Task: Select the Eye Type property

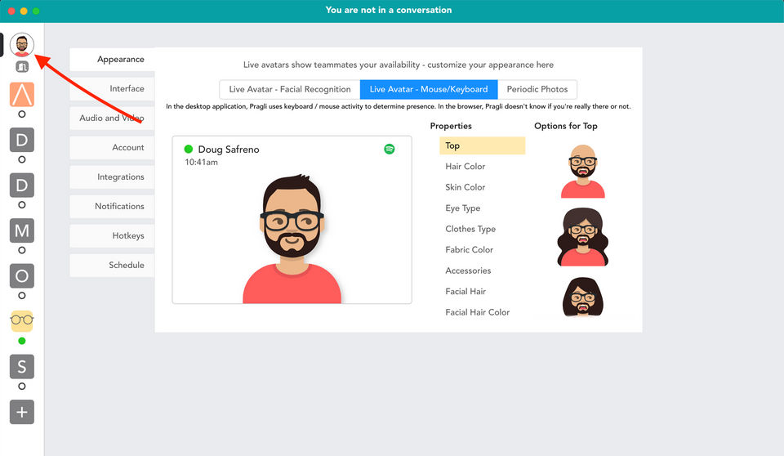Action: [462, 208]
